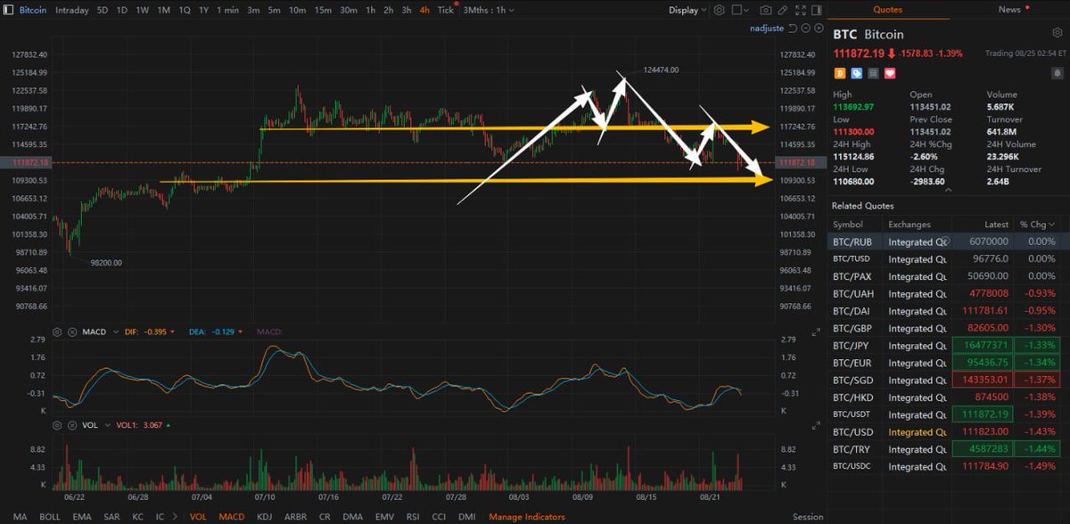Maximize the VOL sub-chart panel

(x=816, y=425)
